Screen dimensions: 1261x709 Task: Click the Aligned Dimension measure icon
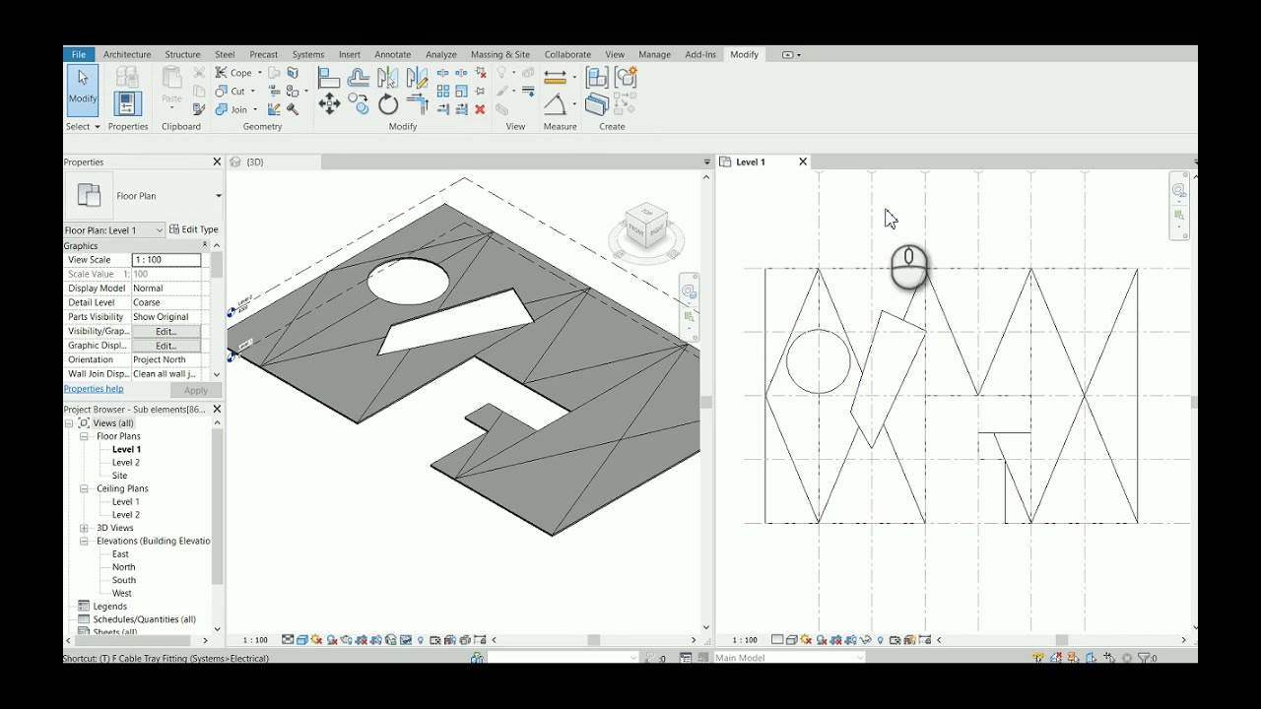click(556, 77)
